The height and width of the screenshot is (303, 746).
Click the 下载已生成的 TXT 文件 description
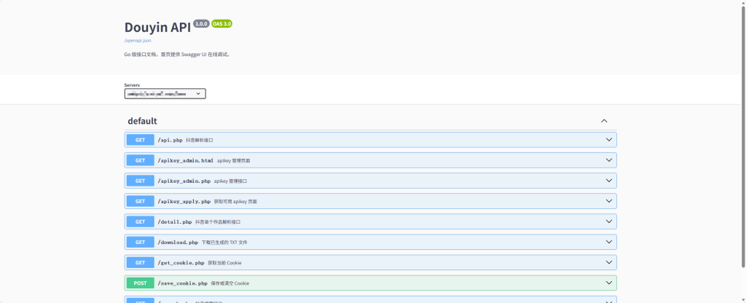(x=224, y=243)
